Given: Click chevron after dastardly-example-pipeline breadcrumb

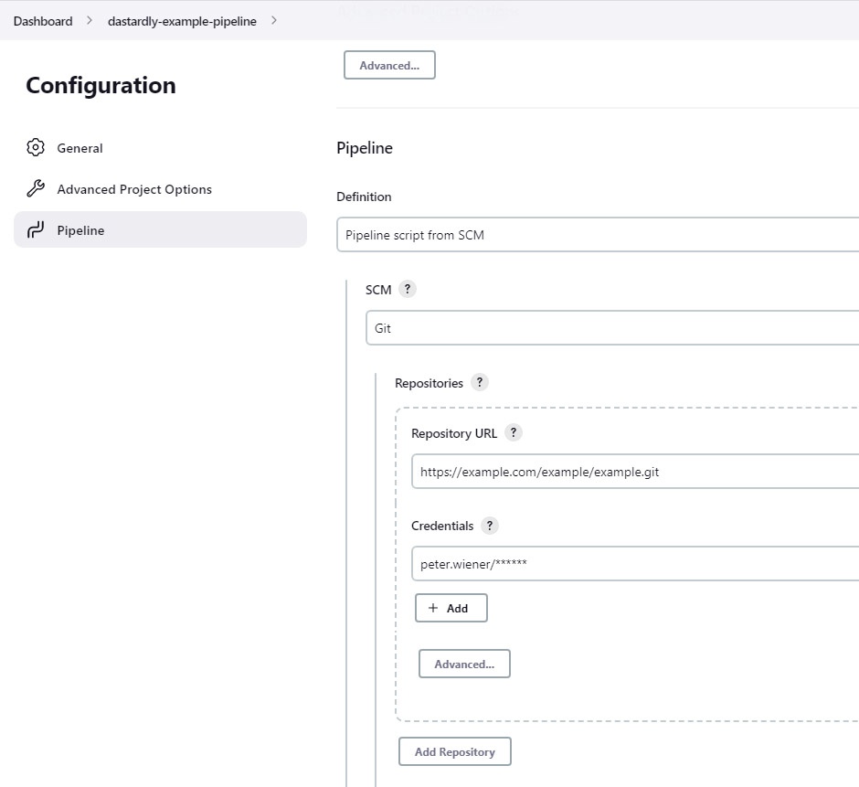Looking at the screenshot, I should coord(274,21).
